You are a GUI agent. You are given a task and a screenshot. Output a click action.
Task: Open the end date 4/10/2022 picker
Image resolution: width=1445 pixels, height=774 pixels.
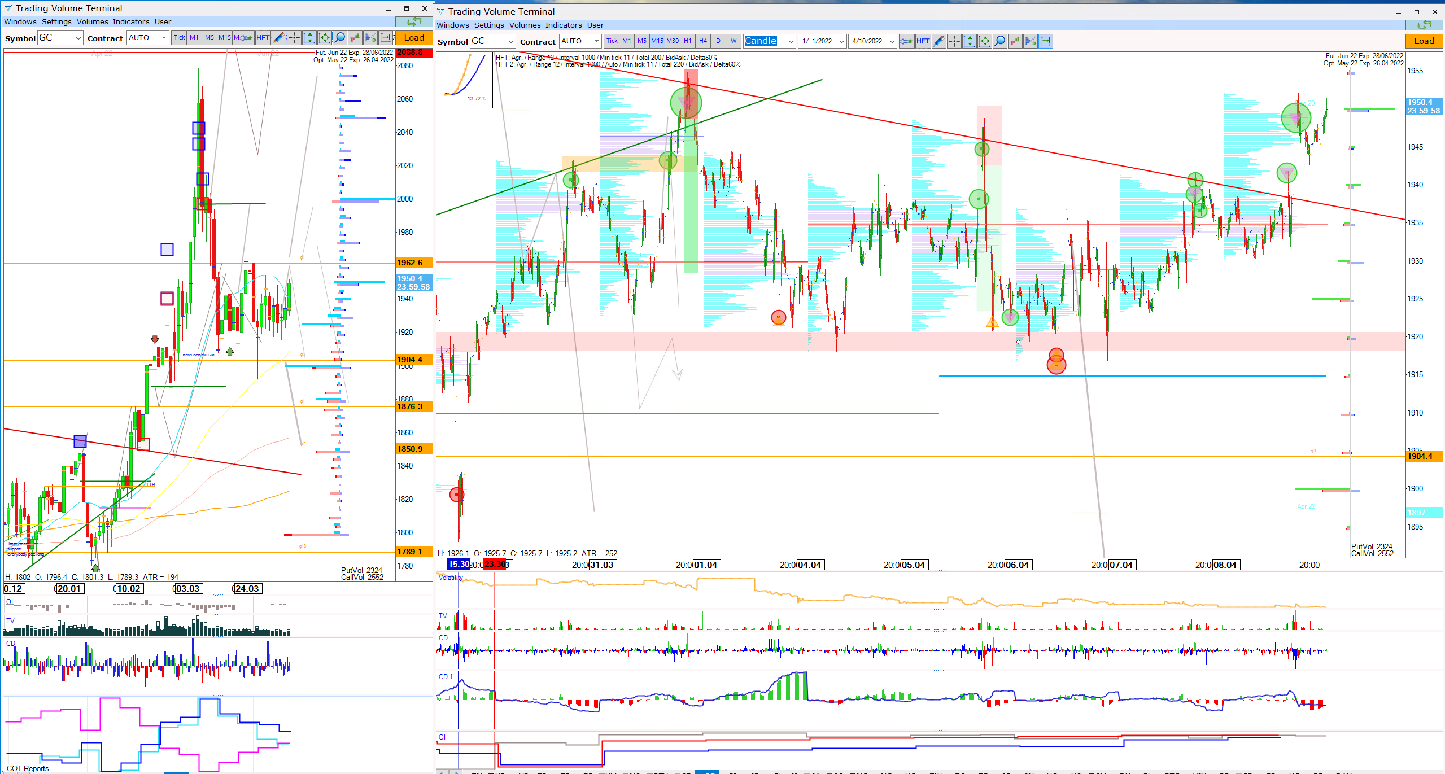872,41
